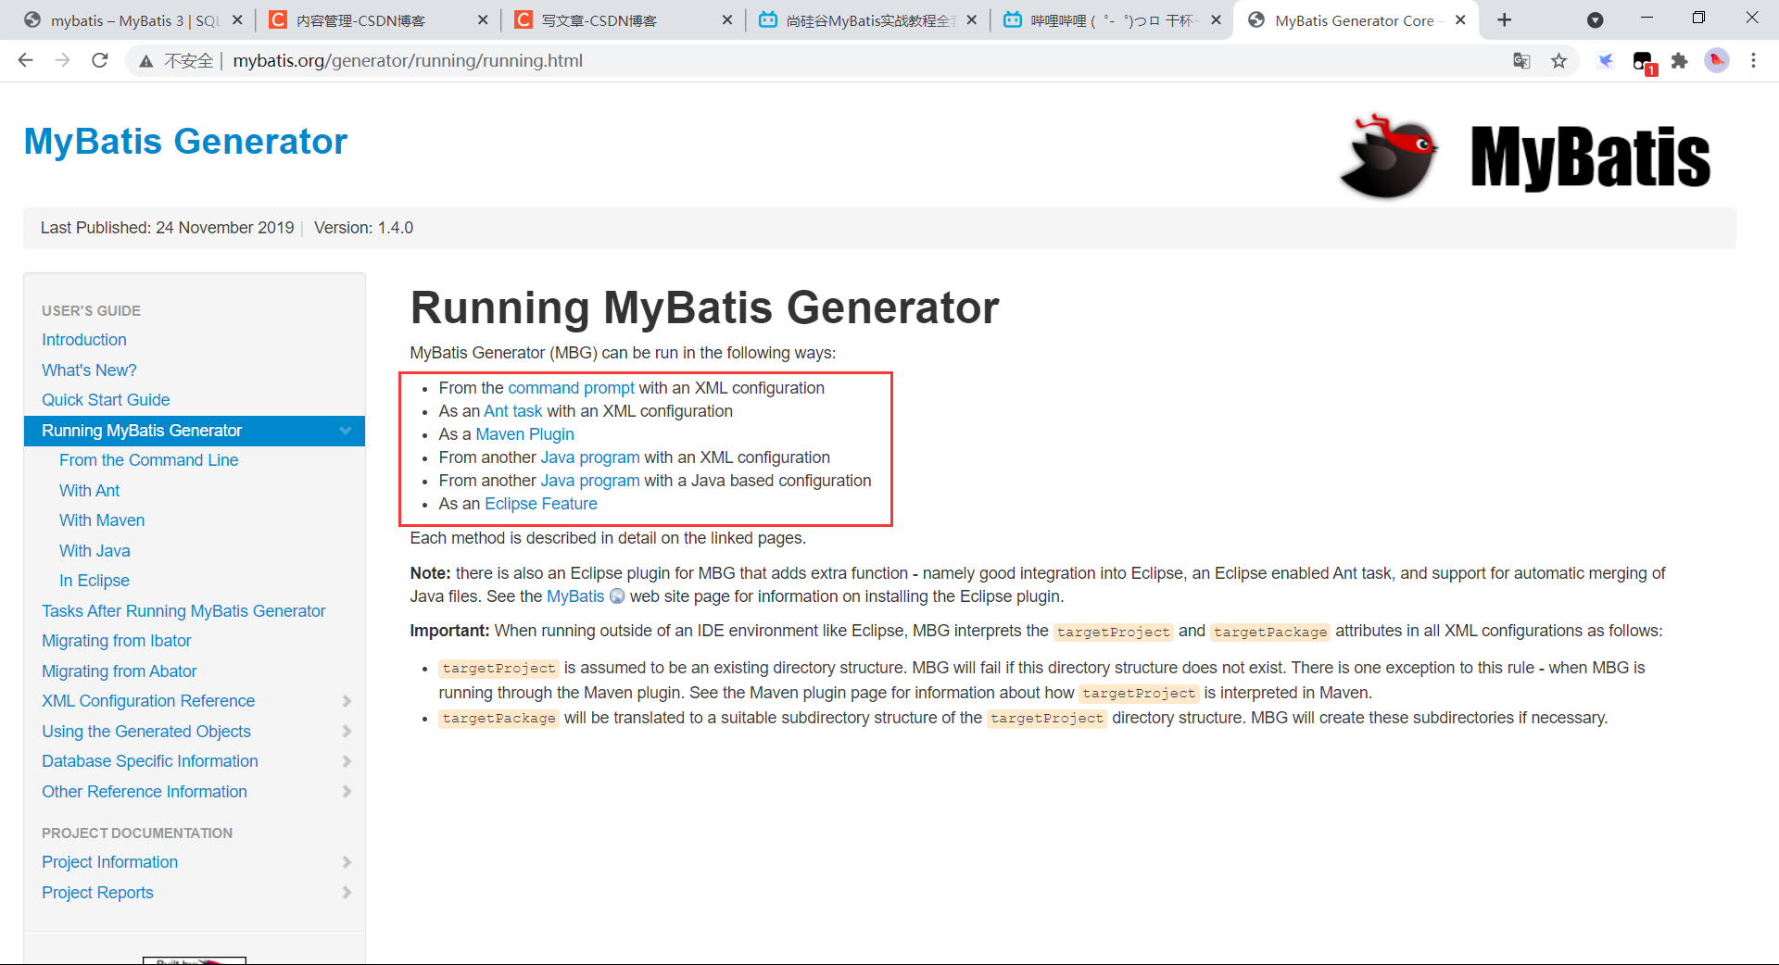
Task: Switch to the 内容管理-CSDN博客 tab
Action: 375,20
